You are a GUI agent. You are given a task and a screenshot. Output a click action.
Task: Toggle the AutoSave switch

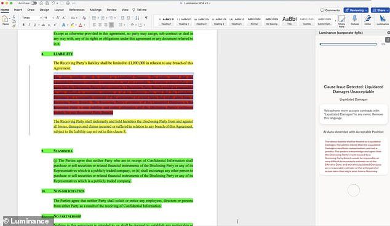[34, 3]
